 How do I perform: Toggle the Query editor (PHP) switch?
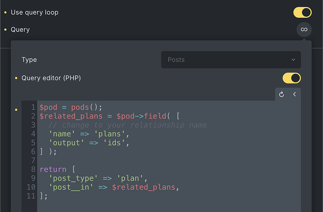click(x=292, y=78)
